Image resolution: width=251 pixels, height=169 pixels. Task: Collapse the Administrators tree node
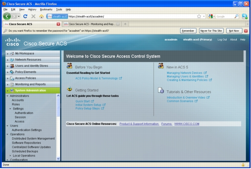tap(7, 96)
